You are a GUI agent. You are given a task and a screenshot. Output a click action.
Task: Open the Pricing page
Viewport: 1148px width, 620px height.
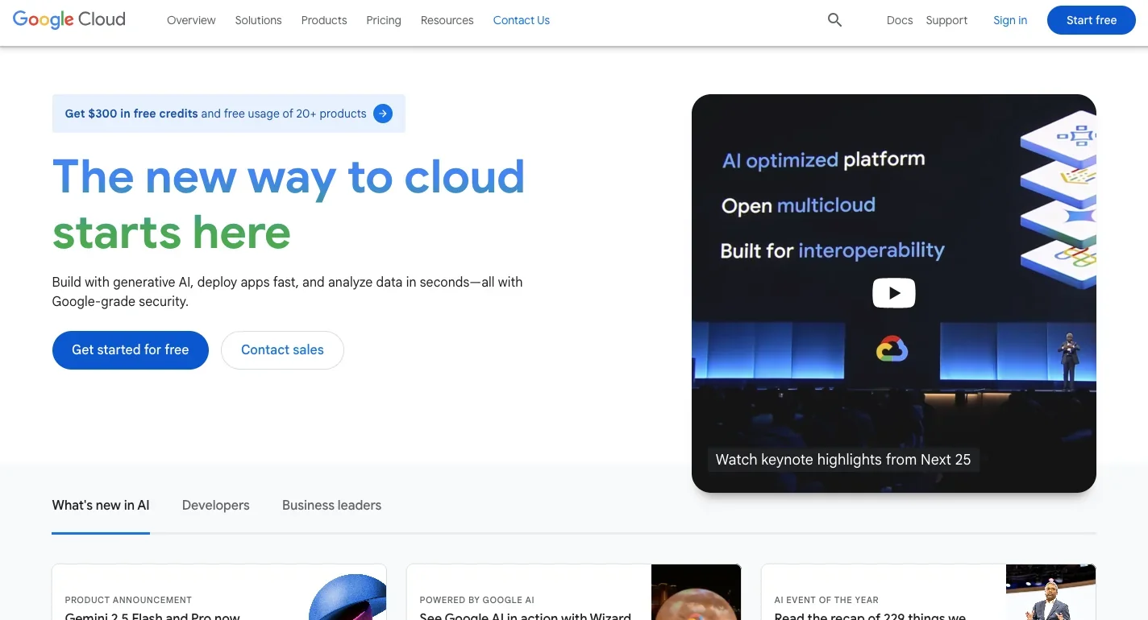384,20
